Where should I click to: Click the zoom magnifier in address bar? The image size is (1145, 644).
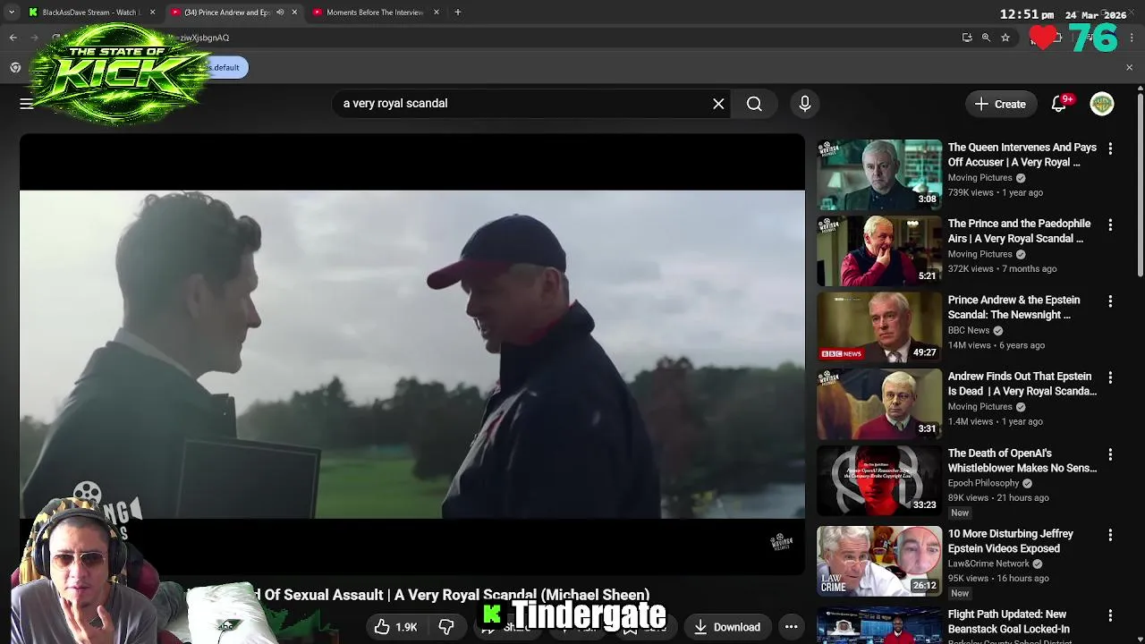(986, 38)
